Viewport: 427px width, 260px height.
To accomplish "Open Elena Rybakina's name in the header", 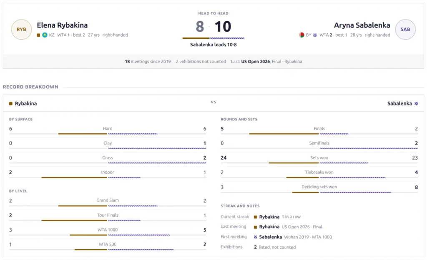I will pos(63,25).
